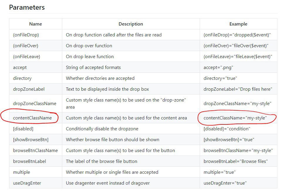Click the browseBtnLabel="Browse files" example

235,161
